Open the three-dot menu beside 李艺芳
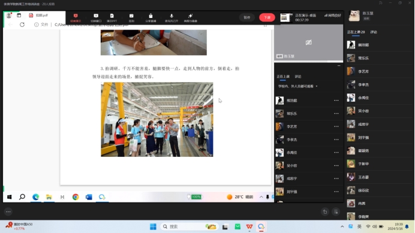The height and width of the screenshot is (233, 415). point(336,126)
